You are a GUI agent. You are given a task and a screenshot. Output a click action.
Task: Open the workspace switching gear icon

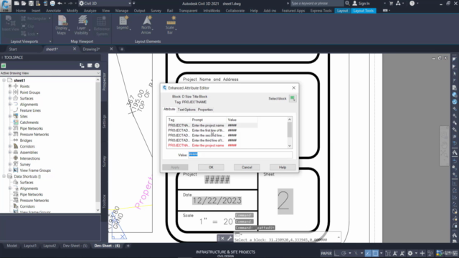(x=410, y=253)
